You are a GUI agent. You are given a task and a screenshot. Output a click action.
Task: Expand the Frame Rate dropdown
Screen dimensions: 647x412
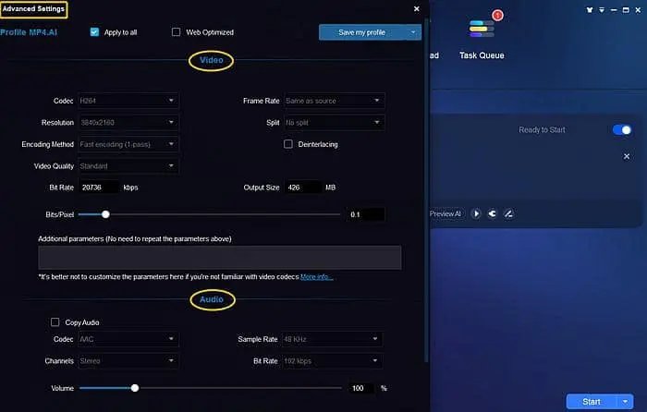[x=333, y=100]
